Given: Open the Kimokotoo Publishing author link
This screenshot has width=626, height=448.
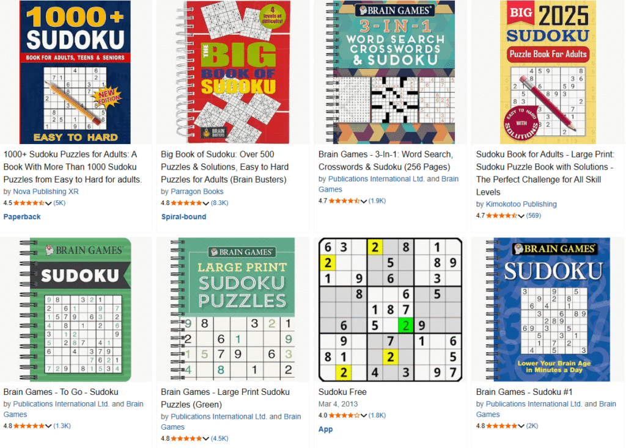Looking at the screenshot, I should coord(521,204).
